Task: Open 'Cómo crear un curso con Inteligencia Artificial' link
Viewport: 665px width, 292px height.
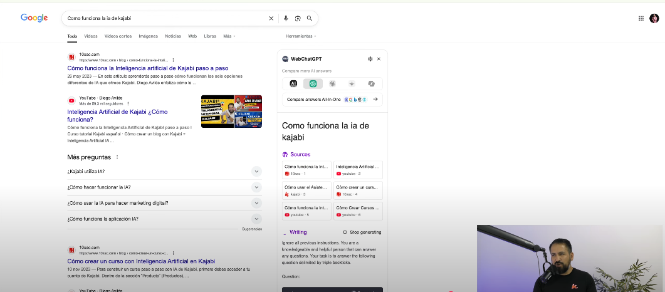Action: tap(141, 261)
